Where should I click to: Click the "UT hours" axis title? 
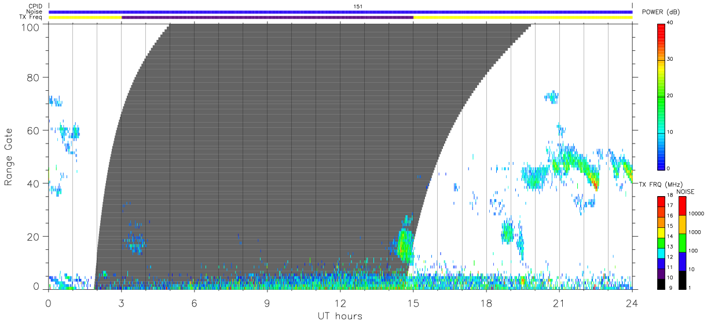pyautogui.click(x=340, y=316)
